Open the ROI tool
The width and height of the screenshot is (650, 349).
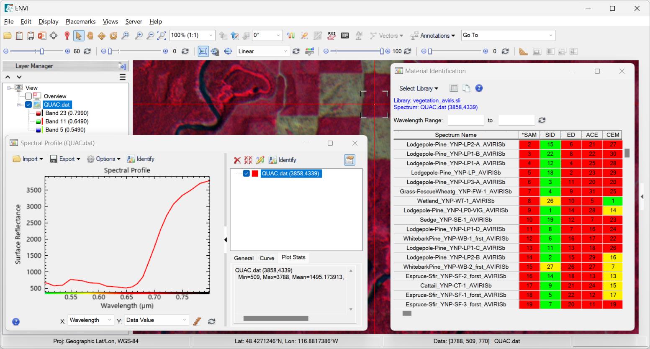pyautogui.click(x=331, y=36)
